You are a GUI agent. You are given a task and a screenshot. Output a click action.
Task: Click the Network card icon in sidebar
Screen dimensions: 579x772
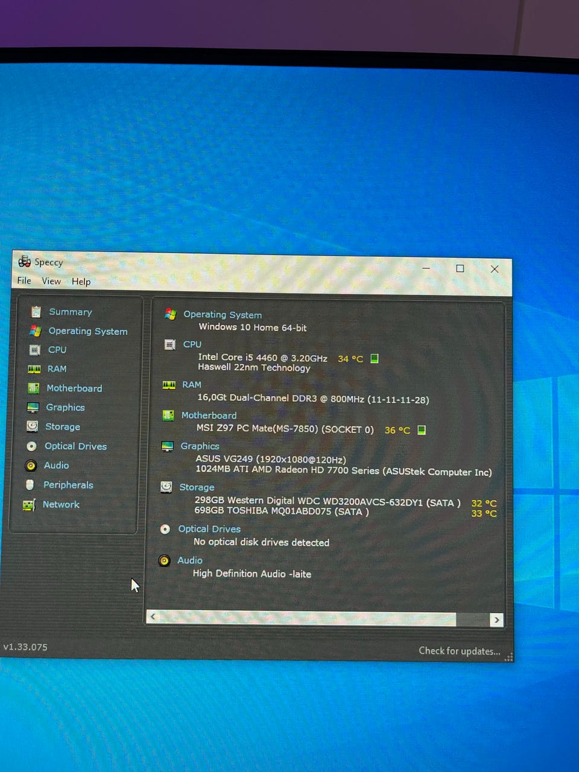coord(29,505)
